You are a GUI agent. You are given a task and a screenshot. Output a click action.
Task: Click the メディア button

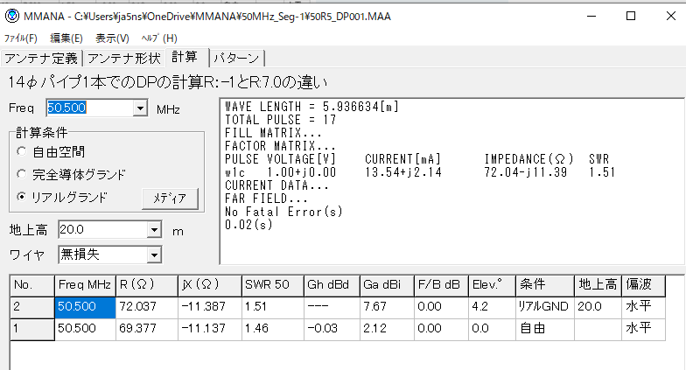(170, 198)
